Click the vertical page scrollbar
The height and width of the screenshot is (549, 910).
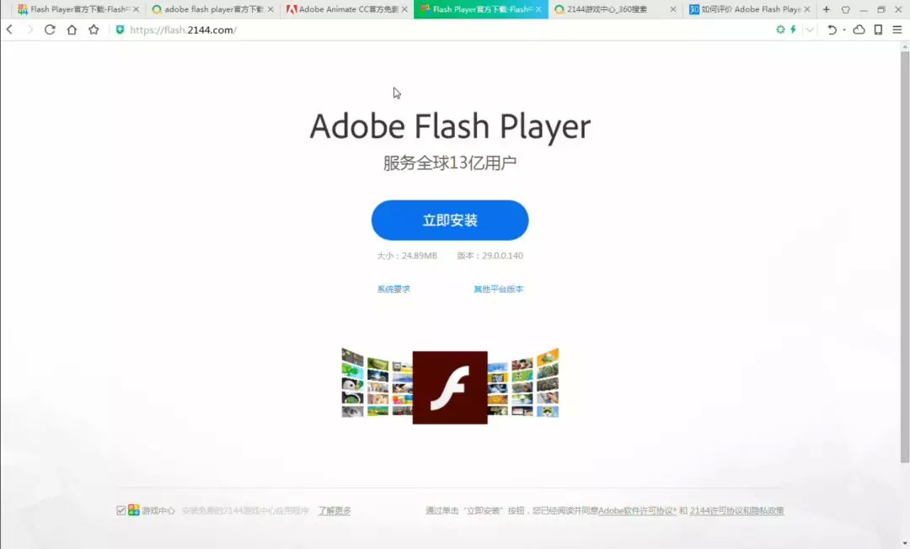pos(905,258)
